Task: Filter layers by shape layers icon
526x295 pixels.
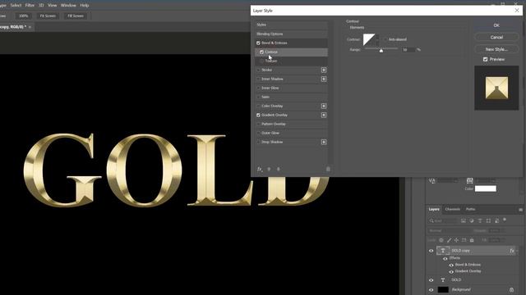Action: coord(488,220)
